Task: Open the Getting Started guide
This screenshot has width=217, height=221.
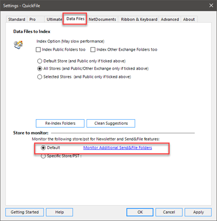Action: (25, 212)
